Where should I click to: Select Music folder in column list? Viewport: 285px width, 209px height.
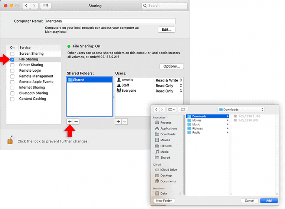(208, 124)
